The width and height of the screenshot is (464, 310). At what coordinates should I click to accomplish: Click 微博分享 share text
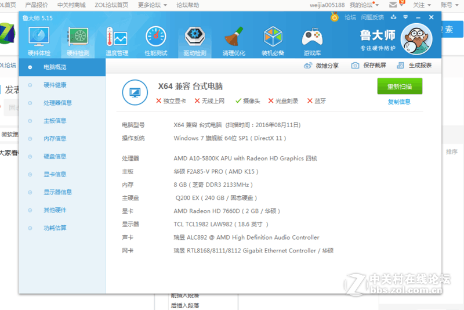pos(327,66)
